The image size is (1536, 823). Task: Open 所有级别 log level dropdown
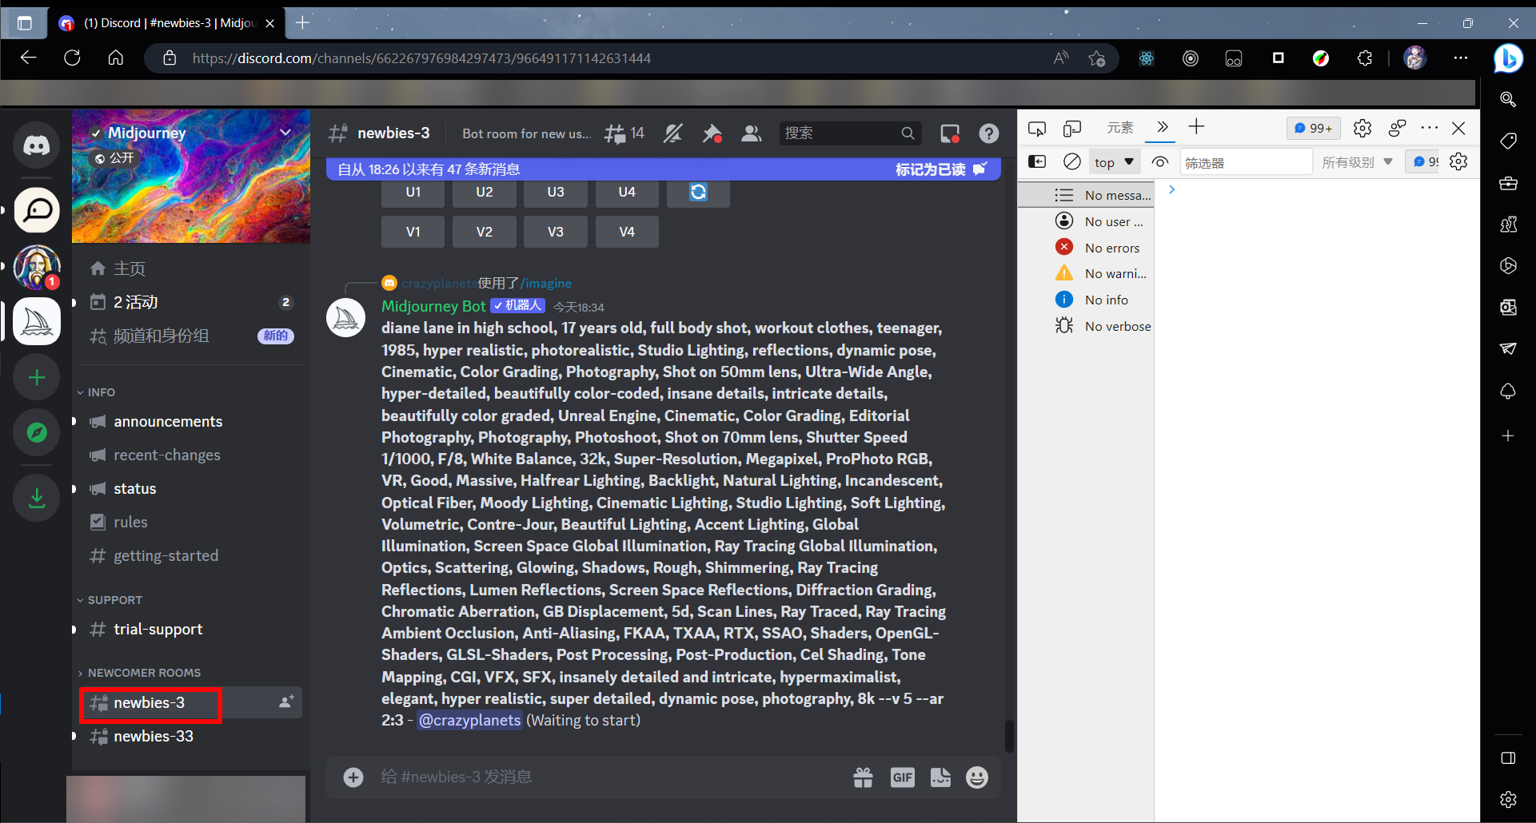click(1358, 162)
